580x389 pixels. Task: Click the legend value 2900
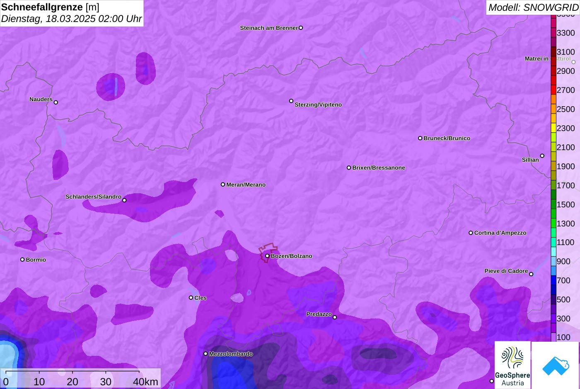pos(566,71)
